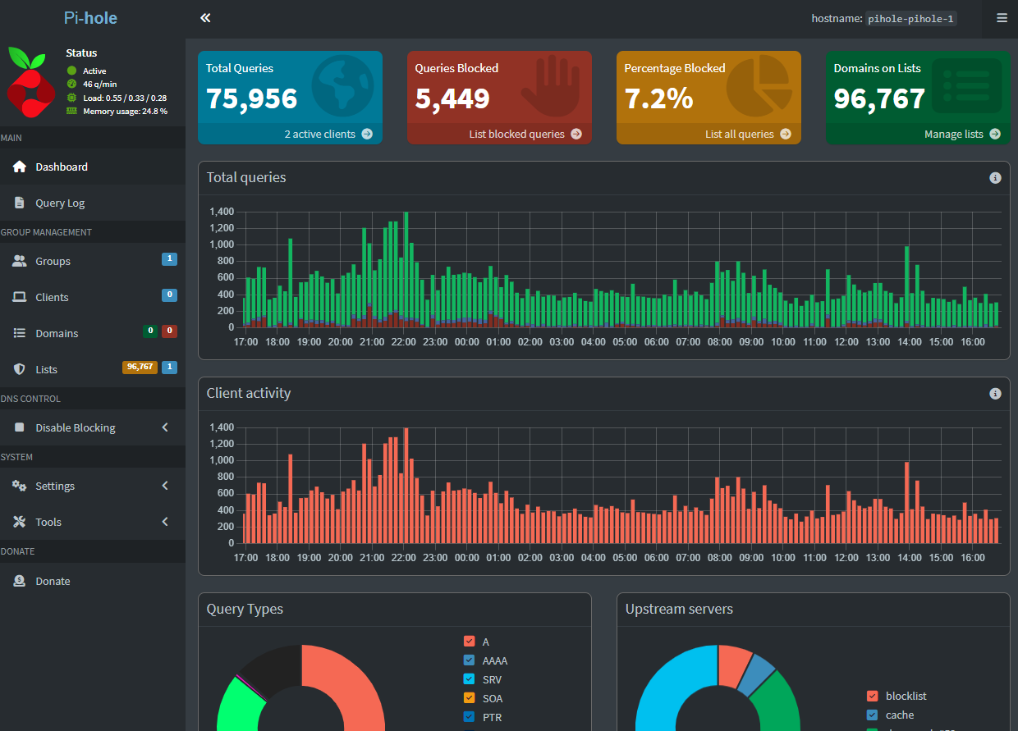
Task: Click the Tools wrench icon
Action: tap(20, 522)
